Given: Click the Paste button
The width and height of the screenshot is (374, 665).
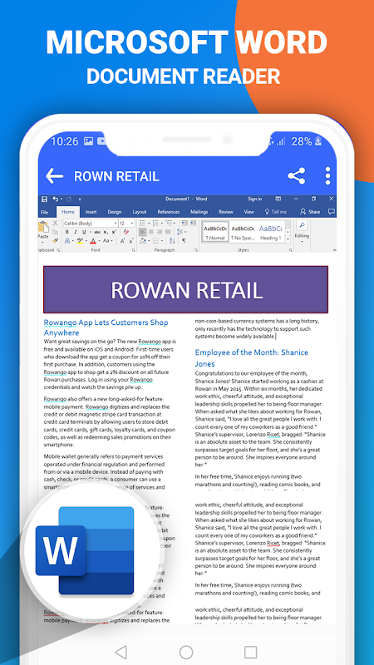Looking at the screenshot, I should [x=43, y=233].
